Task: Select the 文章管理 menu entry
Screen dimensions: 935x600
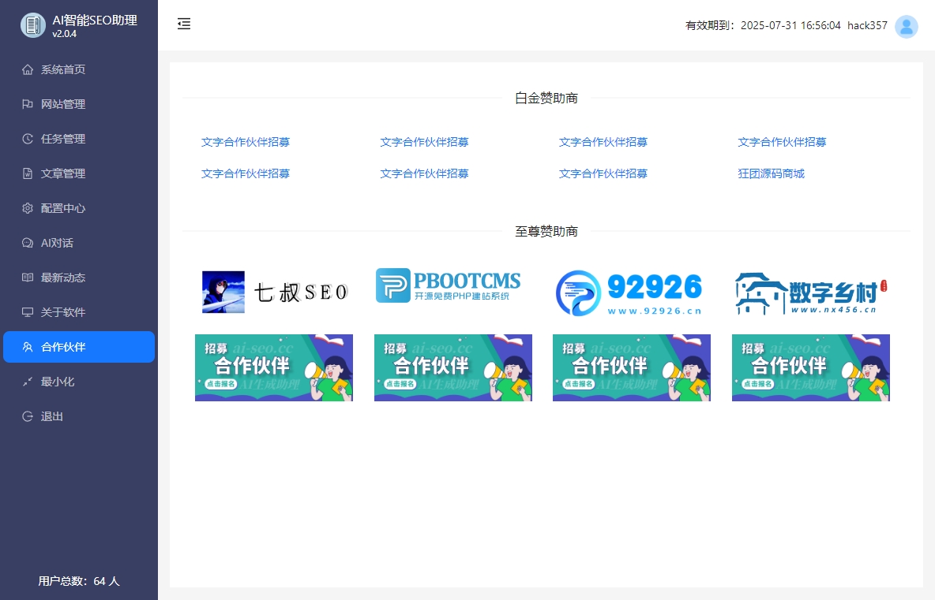Action: [x=79, y=173]
